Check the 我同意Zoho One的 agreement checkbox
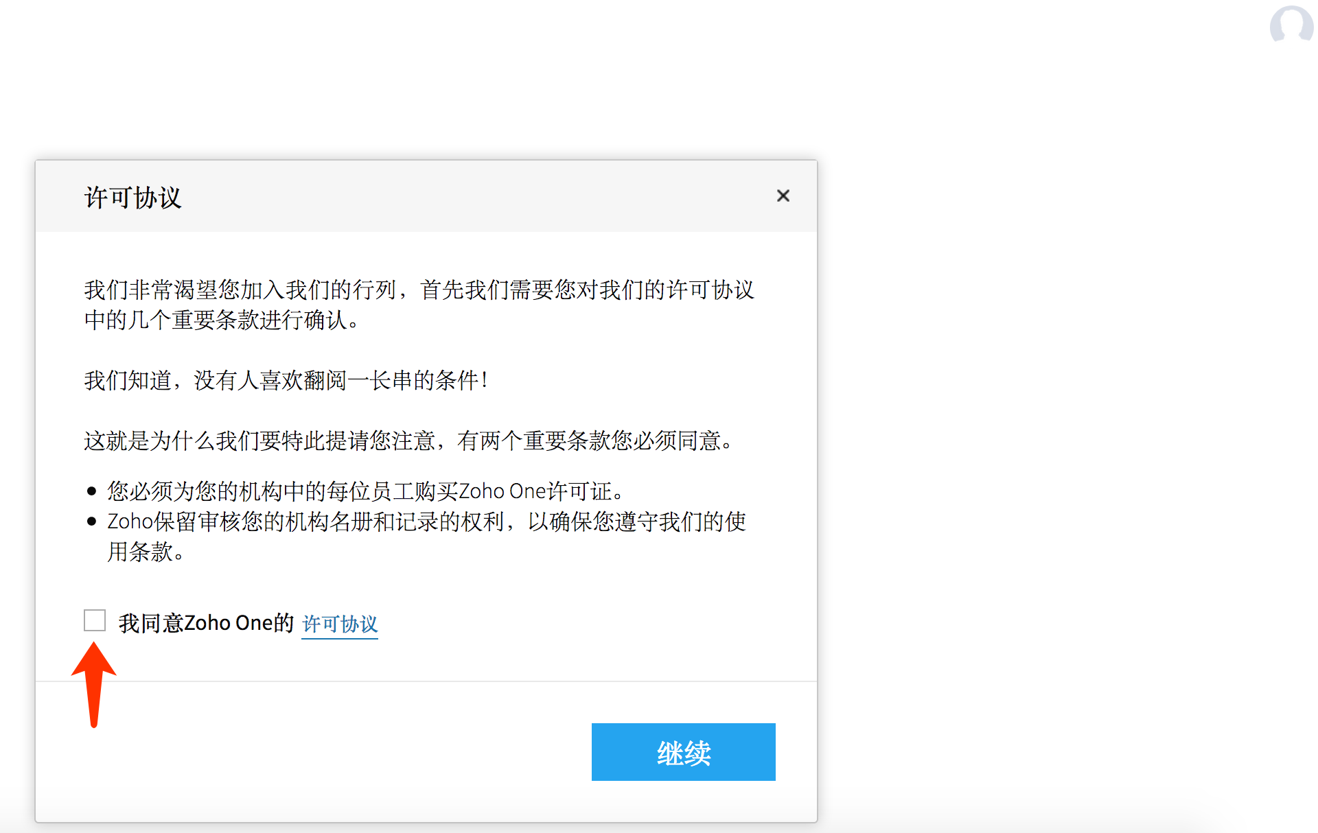The width and height of the screenshot is (1318, 833). point(95,620)
